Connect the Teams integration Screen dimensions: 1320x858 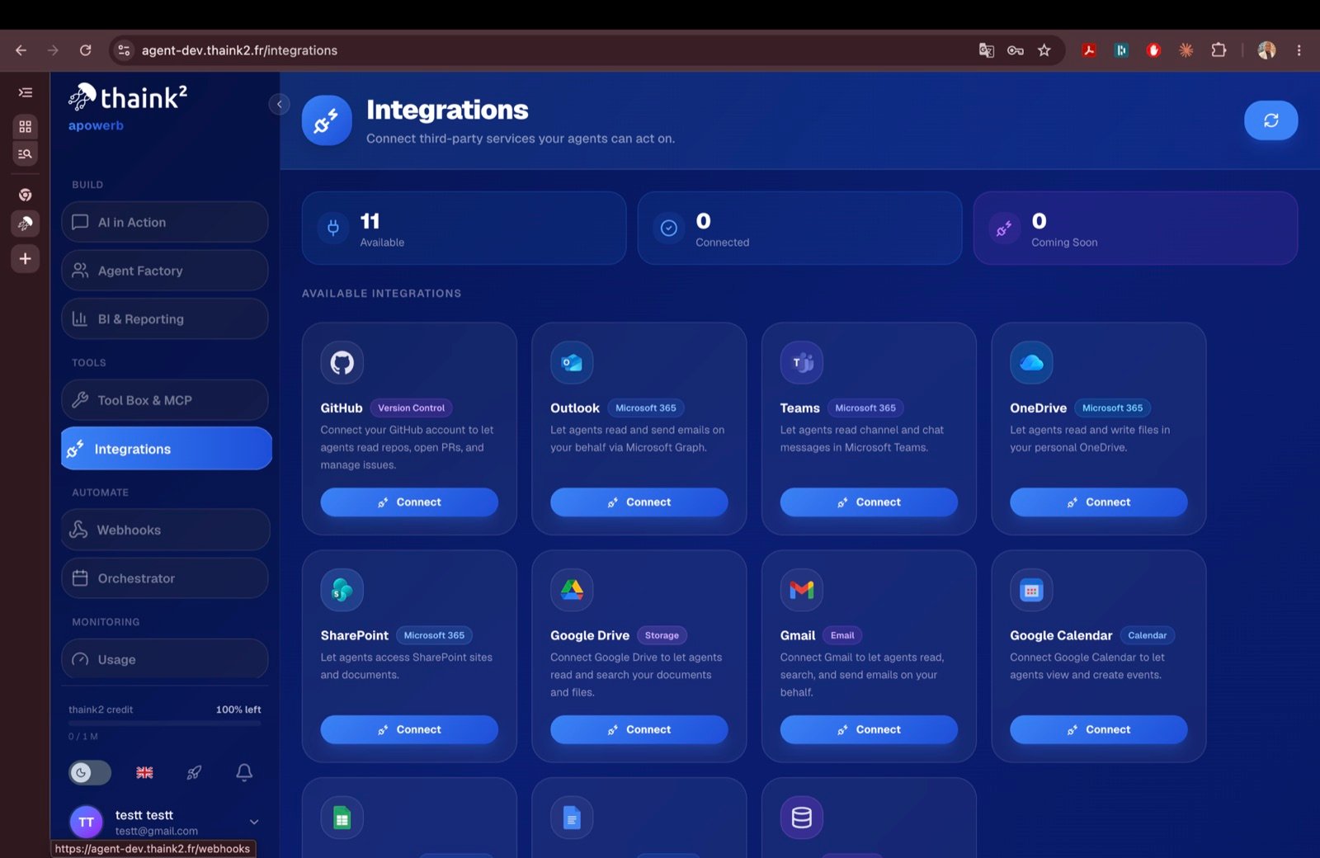point(869,502)
